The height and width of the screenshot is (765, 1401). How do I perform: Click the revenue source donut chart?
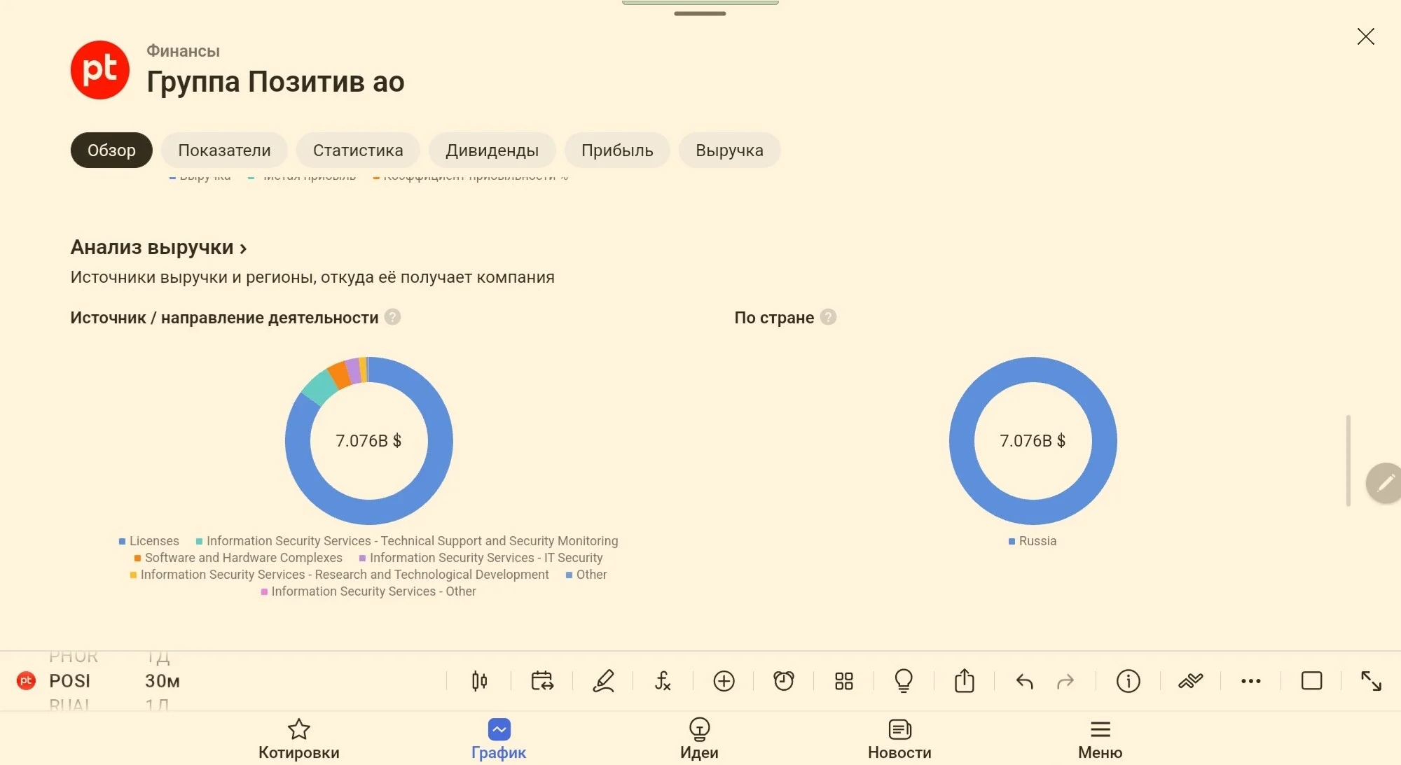point(369,441)
